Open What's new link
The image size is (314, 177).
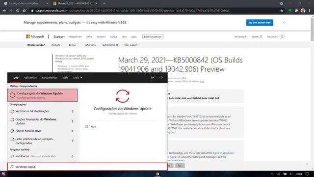pyautogui.click(x=90, y=45)
